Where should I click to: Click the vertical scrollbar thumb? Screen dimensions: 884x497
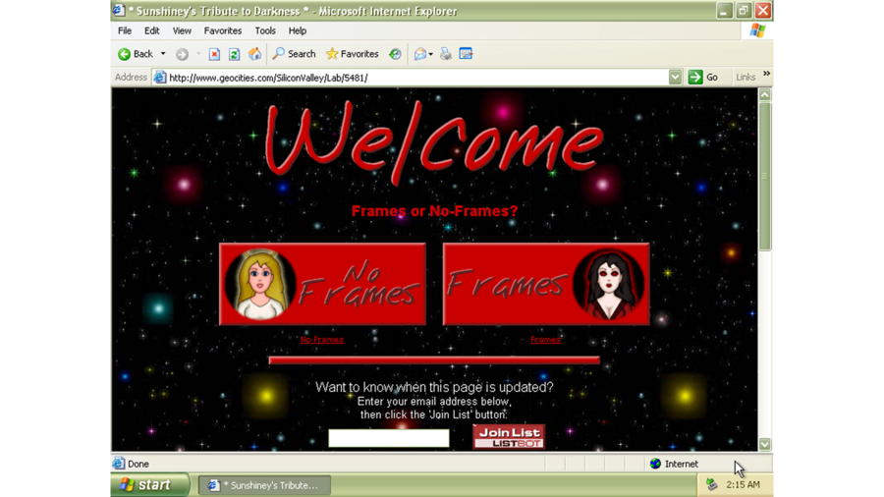[764, 176]
